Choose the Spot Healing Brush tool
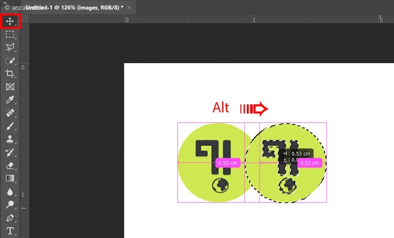 [x=10, y=113]
